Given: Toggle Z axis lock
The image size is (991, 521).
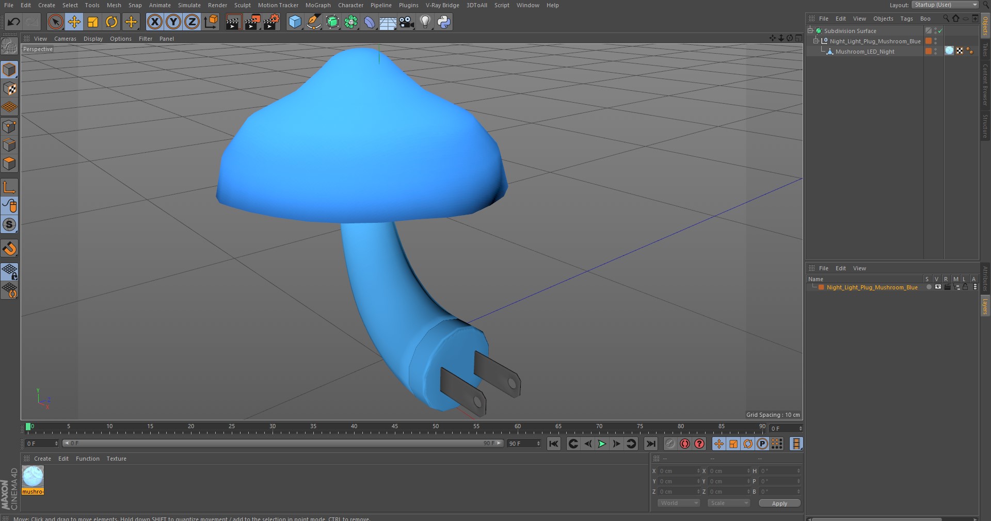Looking at the screenshot, I should pos(192,22).
